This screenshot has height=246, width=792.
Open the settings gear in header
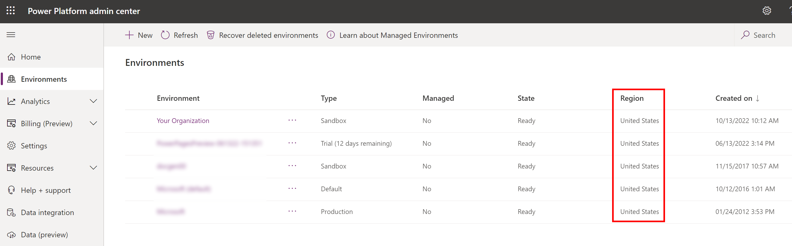(767, 11)
